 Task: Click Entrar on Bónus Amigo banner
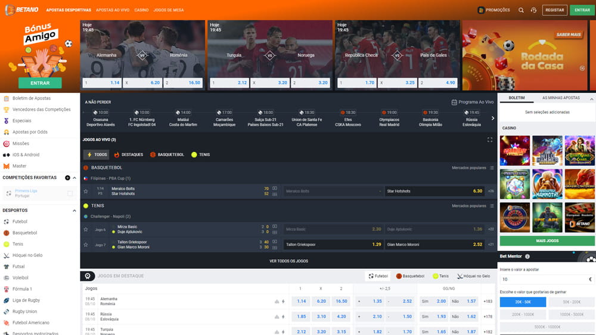[x=40, y=83]
